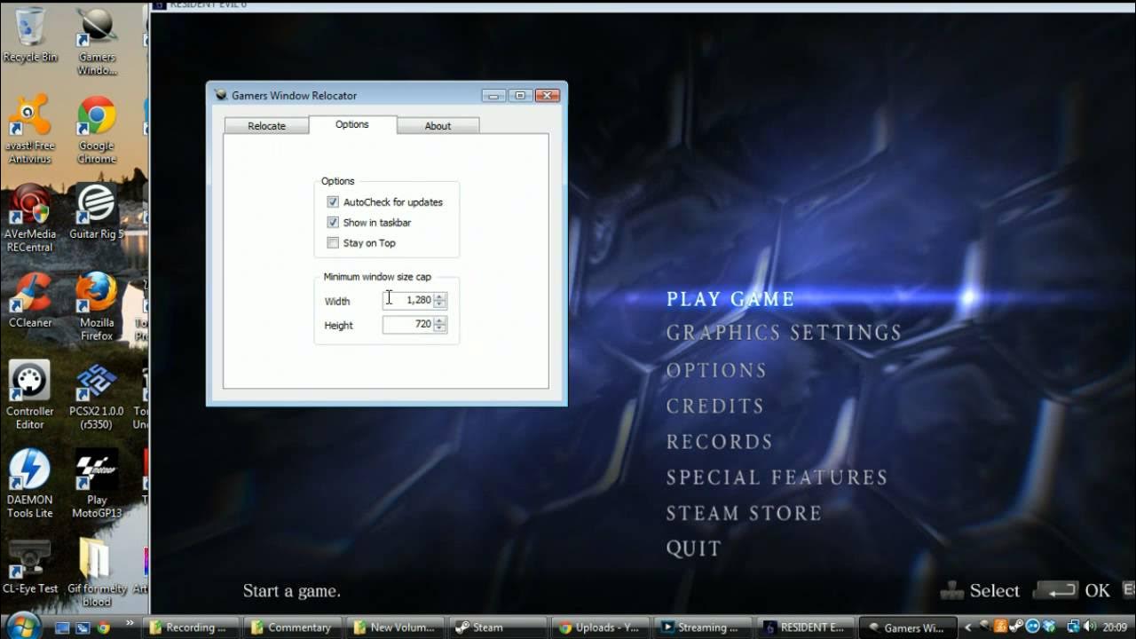1136x639 pixels.
Task: Open the About tab
Action: click(x=438, y=126)
